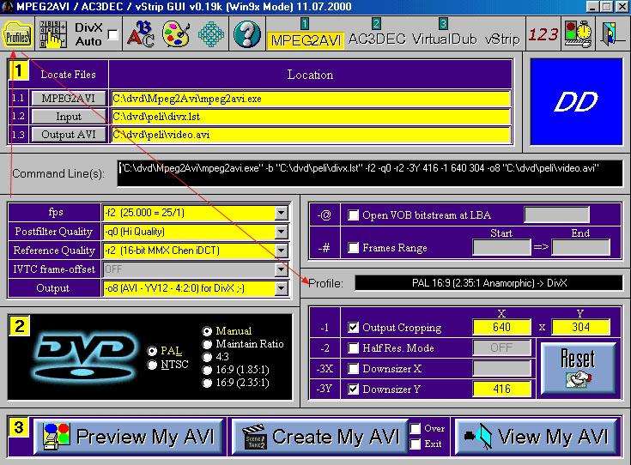The height and width of the screenshot is (465, 631).
Task: Open the IVTC frame-offset dropdown
Action: pyautogui.click(x=282, y=269)
